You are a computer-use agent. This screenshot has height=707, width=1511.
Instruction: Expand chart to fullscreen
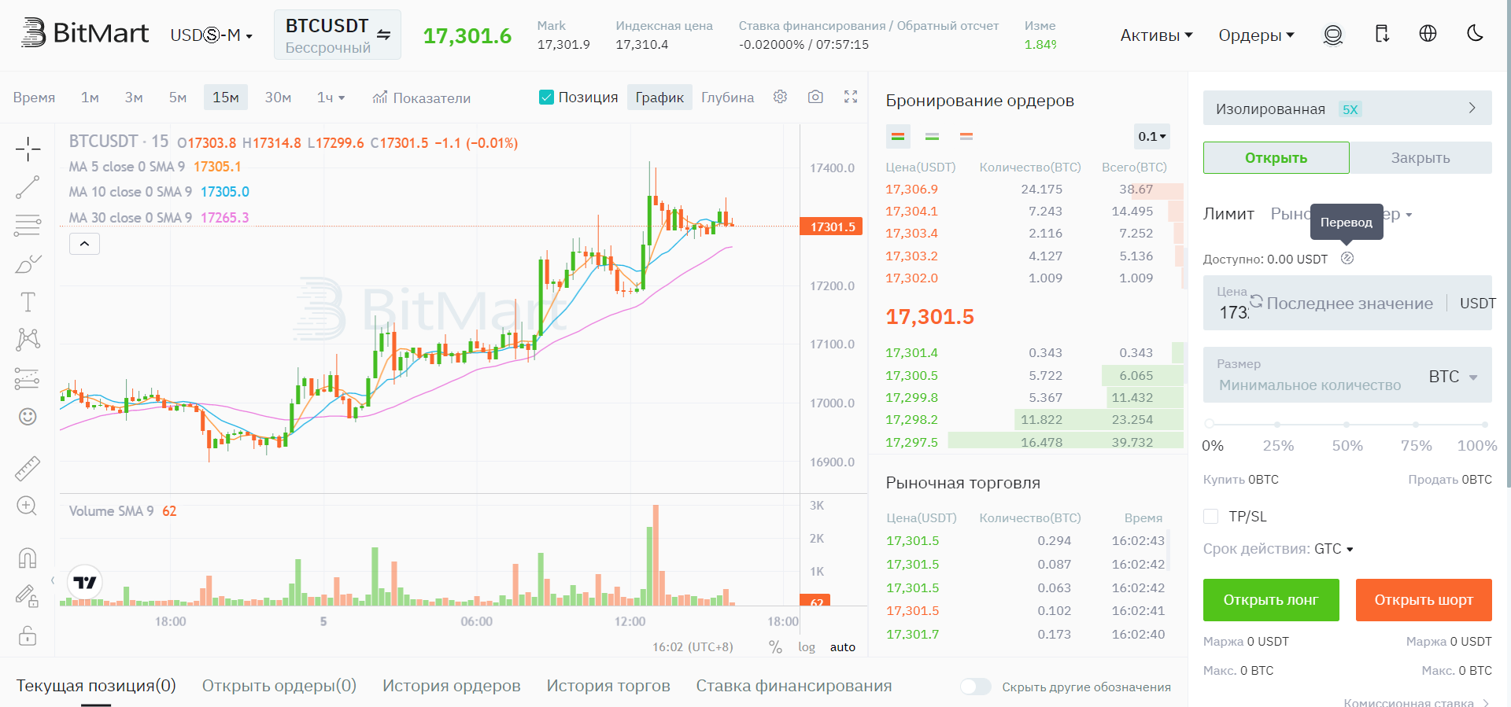click(x=851, y=97)
